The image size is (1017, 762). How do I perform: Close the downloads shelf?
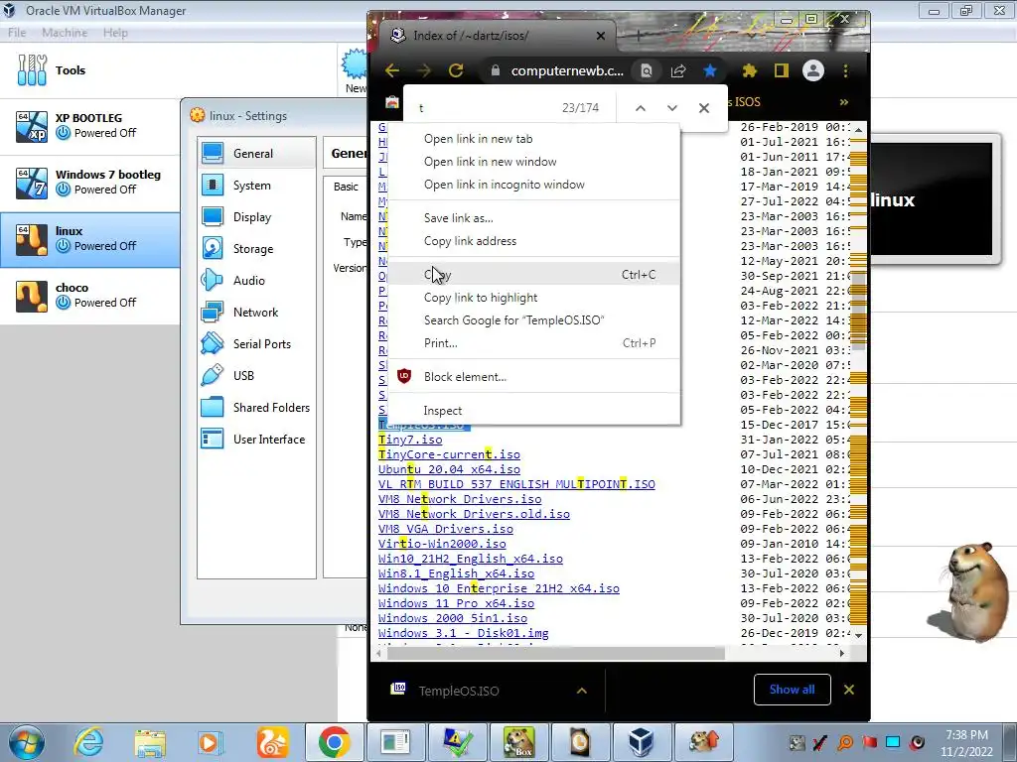[x=849, y=690]
